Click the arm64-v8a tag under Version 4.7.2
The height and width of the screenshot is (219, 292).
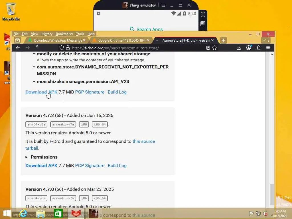pyautogui.click(x=36, y=124)
